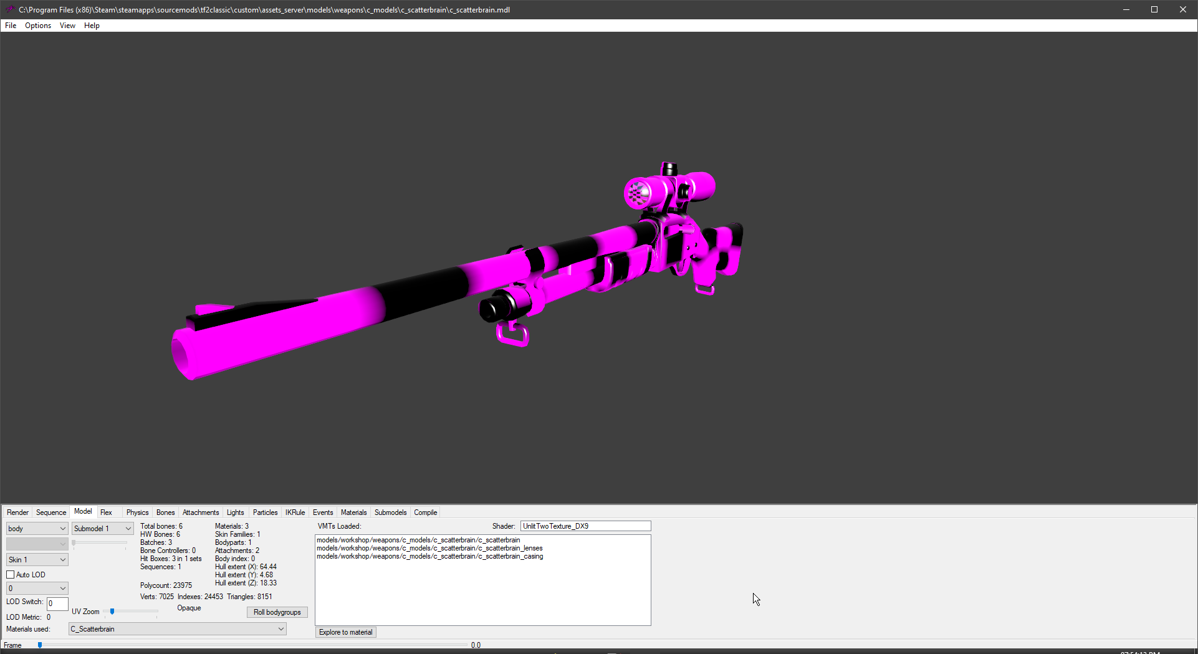The image size is (1198, 654).
Task: Click the Polycount: 23975 text
Action: [166, 585]
